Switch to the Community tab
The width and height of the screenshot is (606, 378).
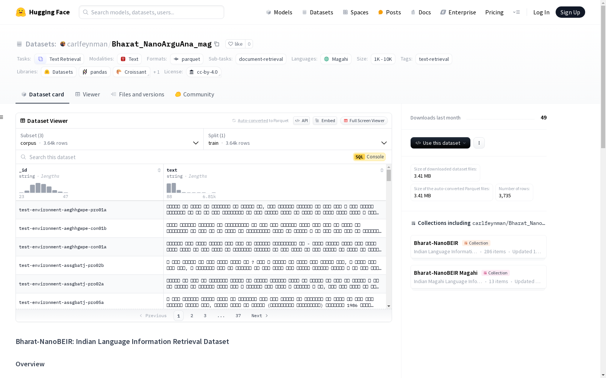tap(195, 94)
